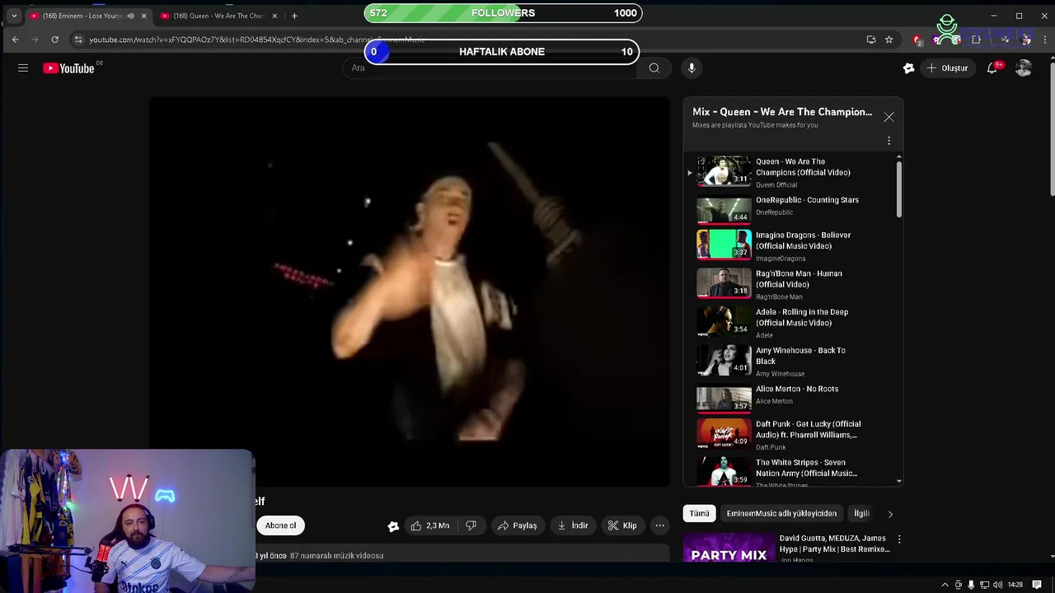Open the Chrome three-dot menu
The image size is (1055, 593).
point(1044,40)
